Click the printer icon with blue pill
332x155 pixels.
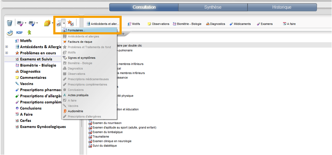[x=32, y=23]
